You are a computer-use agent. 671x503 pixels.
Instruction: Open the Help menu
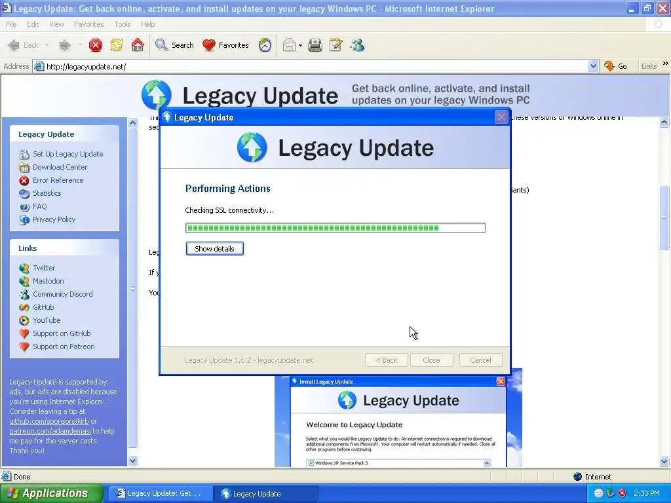click(147, 24)
